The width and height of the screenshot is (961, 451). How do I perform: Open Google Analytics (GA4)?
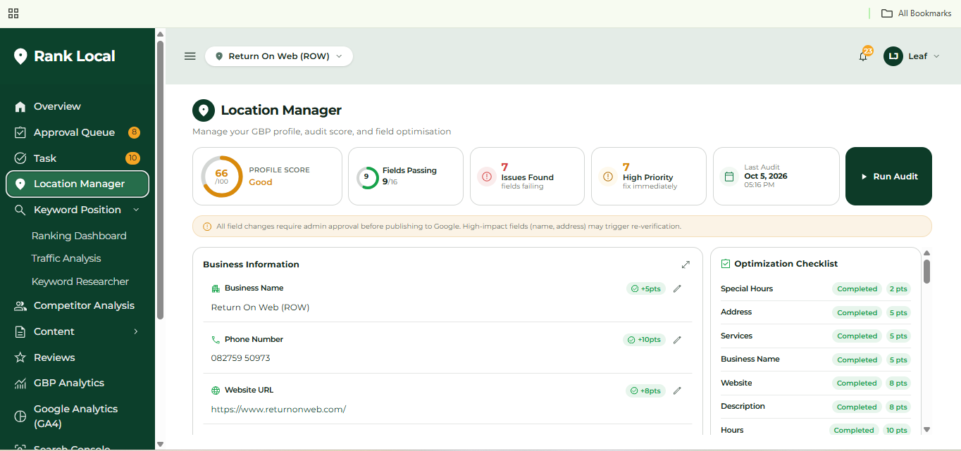point(75,416)
